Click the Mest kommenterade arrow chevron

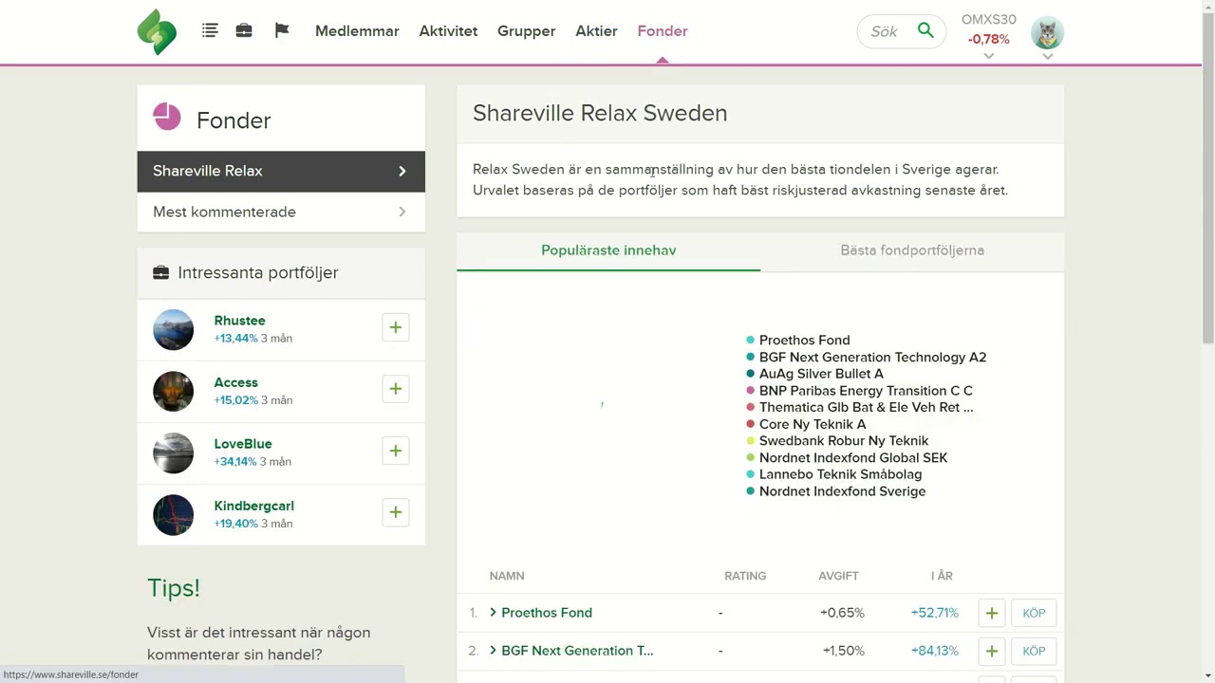402,212
